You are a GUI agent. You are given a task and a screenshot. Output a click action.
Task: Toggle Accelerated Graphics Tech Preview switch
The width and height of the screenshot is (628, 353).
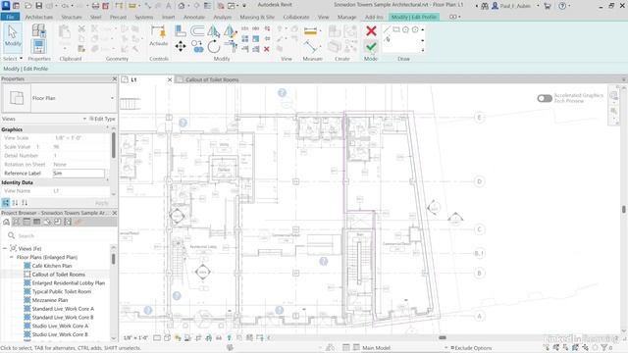tap(545, 98)
